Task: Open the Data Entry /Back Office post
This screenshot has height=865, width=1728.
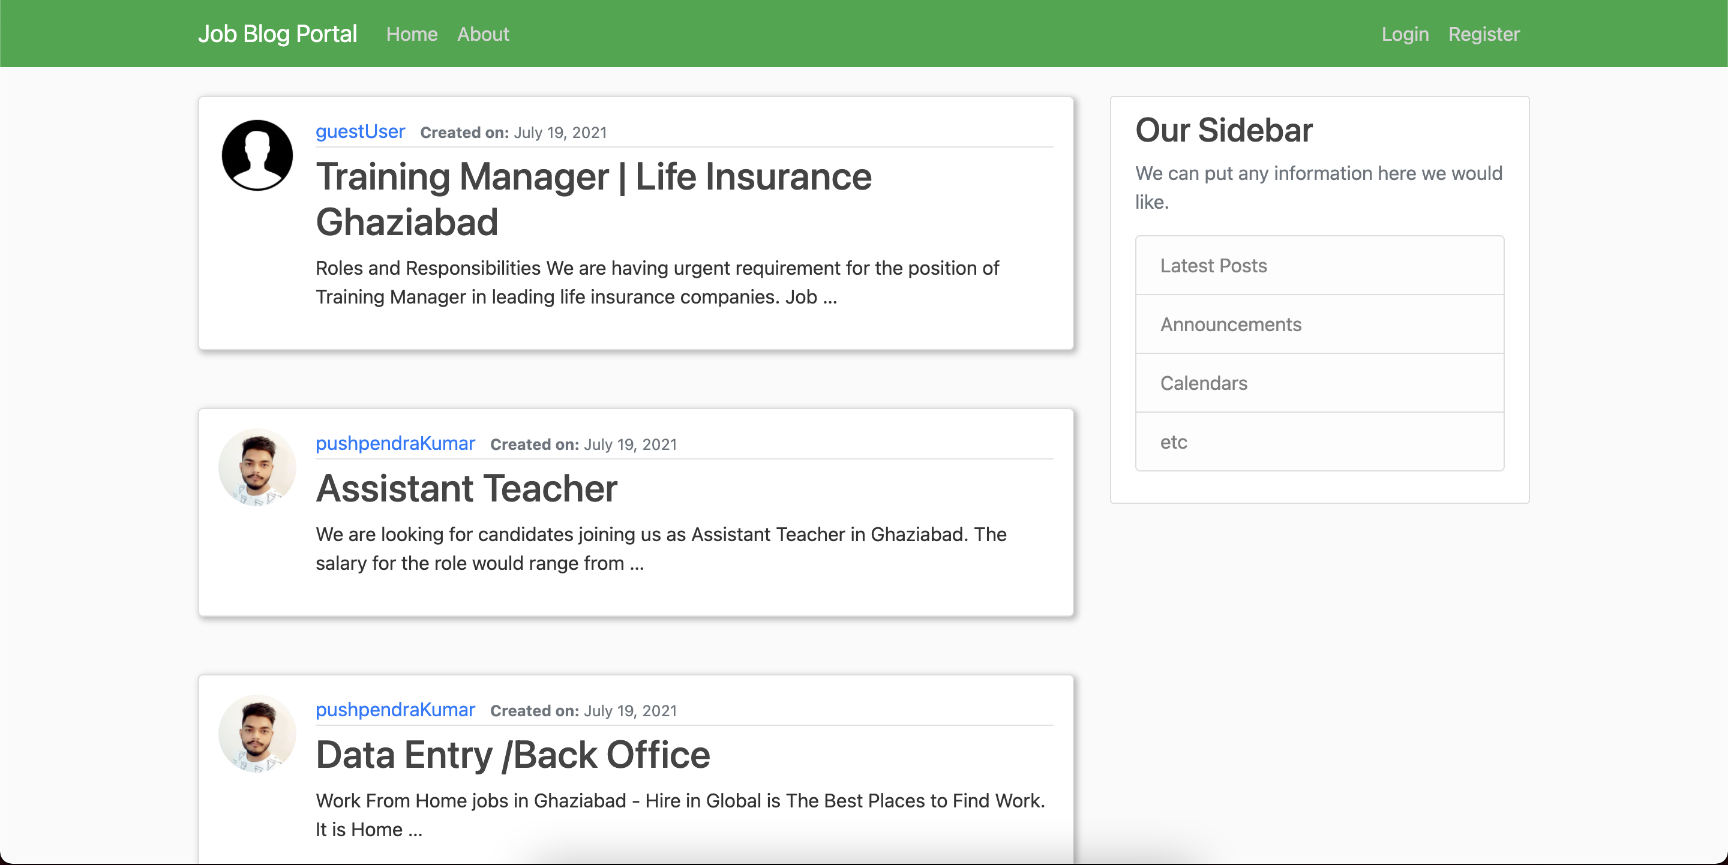Action: (512, 755)
